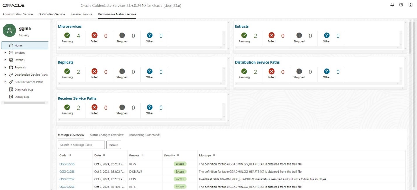
Task: Click Distribution Service Paths Running checkmark icon
Action: coord(244,71)
